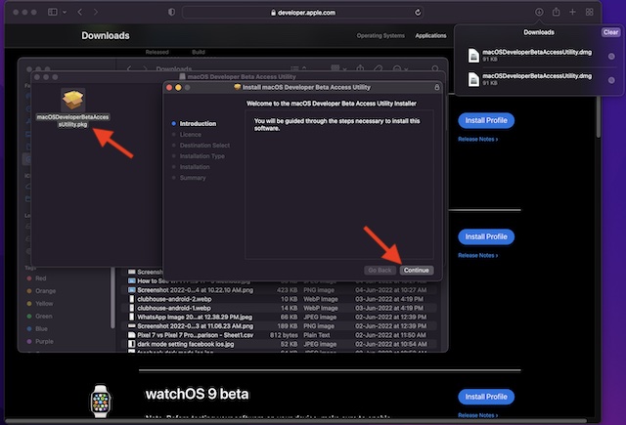
Task: Select Screenshot 2022-0...4 at 10.22.10 AM.png file
Action: [279, 290]
